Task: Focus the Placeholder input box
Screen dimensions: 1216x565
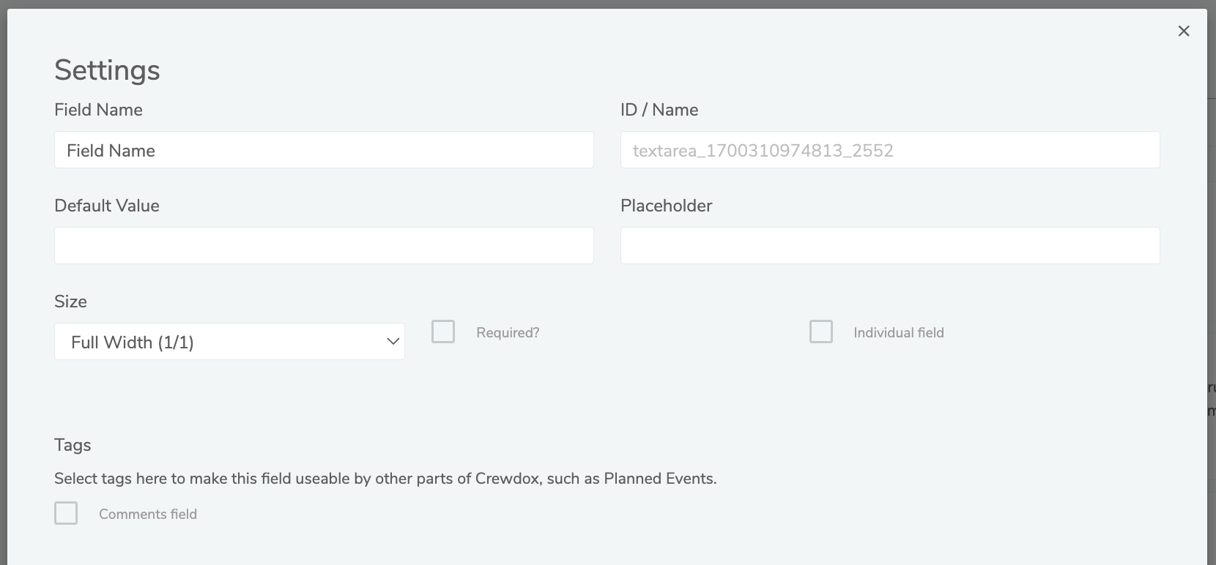Action: coord(889,245)
